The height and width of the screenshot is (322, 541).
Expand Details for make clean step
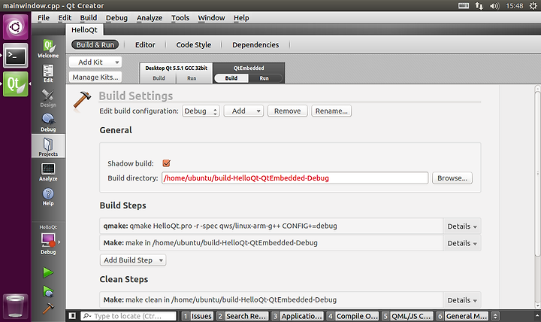(x=461, y=300)
